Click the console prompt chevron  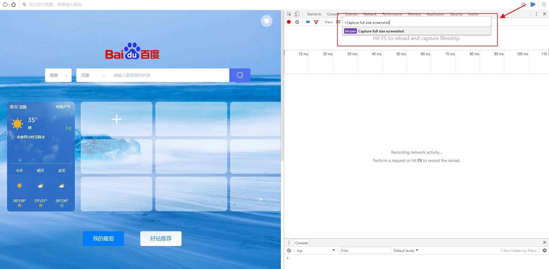point(288,258)
